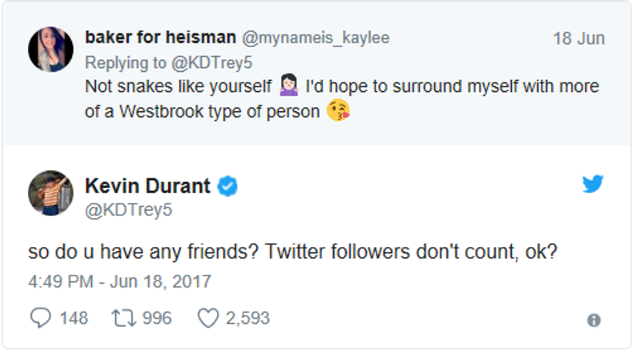Open baker for heisman's profile picture

click(x=50, y=49)
